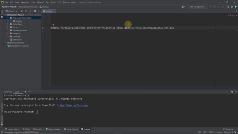238x134 pixels.
Task: Switch to the main.py editor tab
Action: click(x=49, y=11)
